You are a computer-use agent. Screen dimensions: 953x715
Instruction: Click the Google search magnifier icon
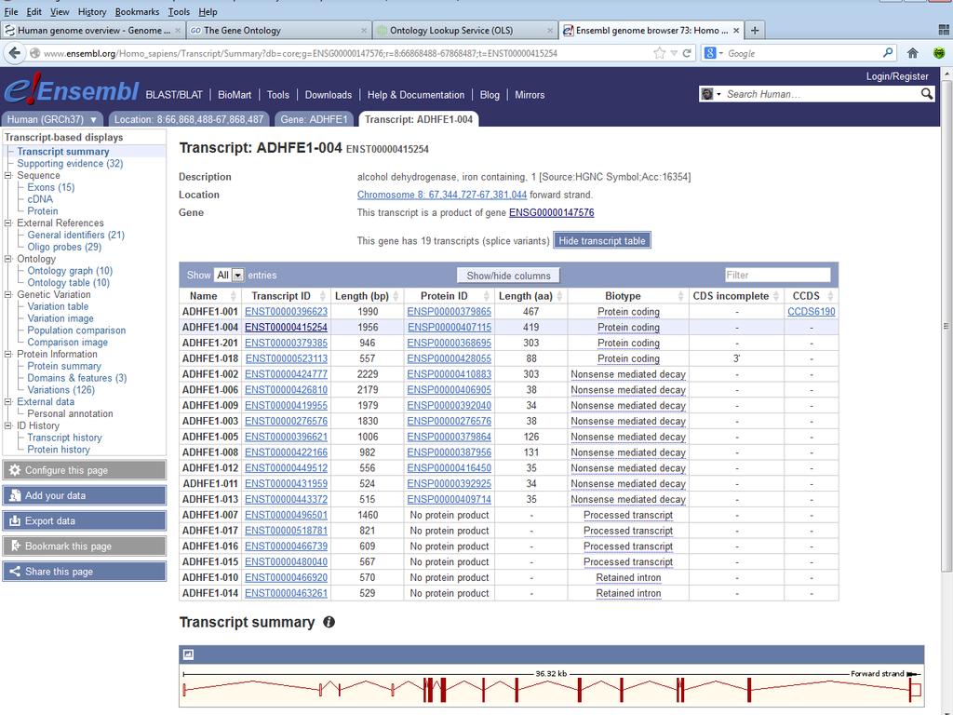(888, 53)
